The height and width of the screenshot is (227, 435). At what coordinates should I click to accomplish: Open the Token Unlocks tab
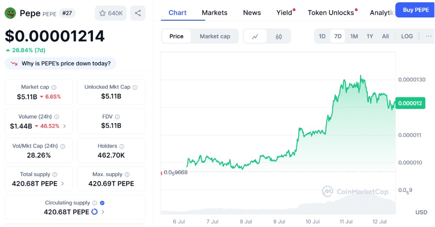(331, 13)
